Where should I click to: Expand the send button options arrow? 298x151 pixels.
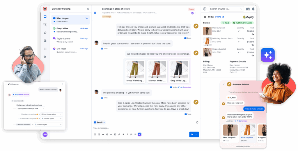pyautogui.click(x=196, y=134)
